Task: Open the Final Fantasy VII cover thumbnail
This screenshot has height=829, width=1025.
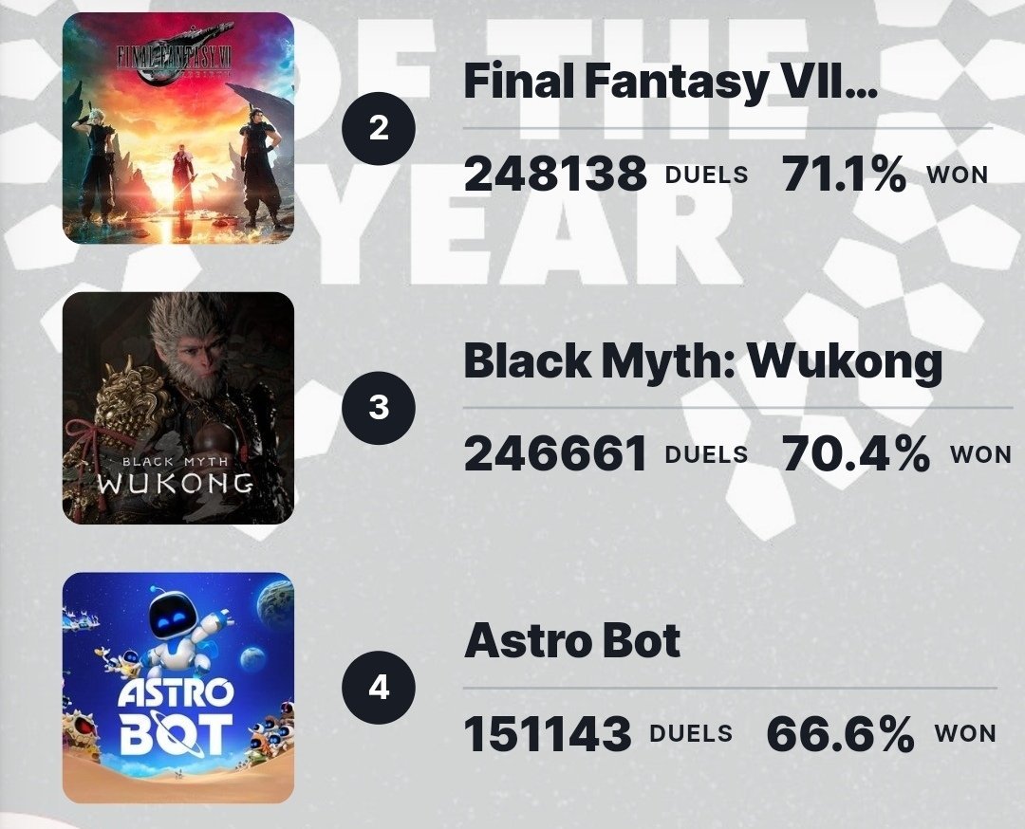Action: click(177, 128)
